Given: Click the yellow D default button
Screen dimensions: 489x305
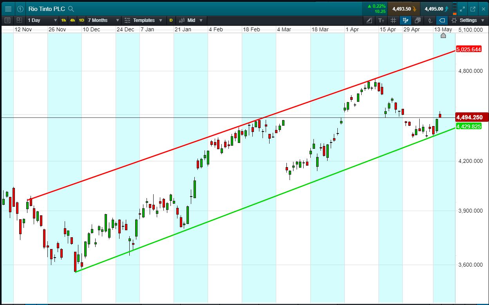Looking at the screenshot, I should point(171,20).
